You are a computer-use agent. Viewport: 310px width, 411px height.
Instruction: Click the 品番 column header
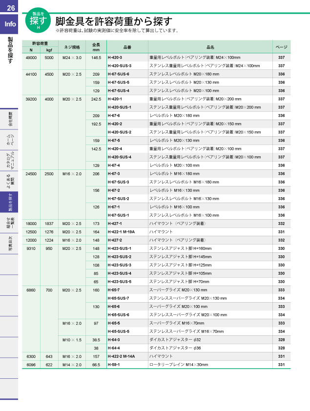coord(127,47)
